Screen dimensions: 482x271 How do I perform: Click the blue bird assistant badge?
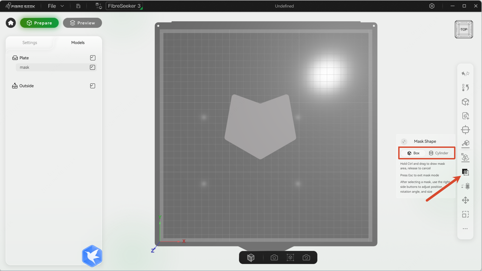click(x=92, y=256)
